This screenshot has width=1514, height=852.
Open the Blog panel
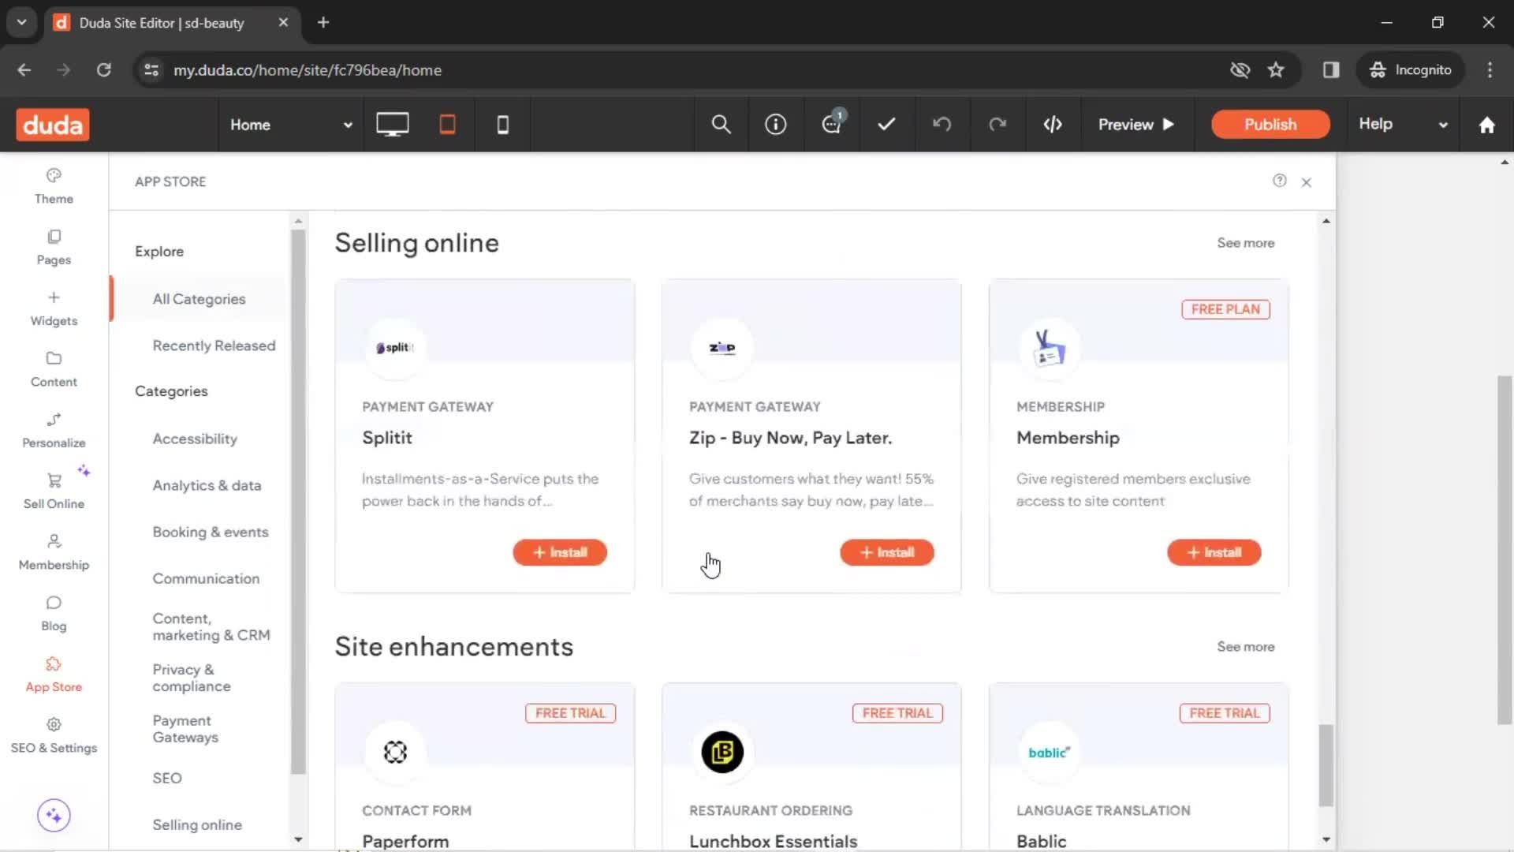pos(54,614)
